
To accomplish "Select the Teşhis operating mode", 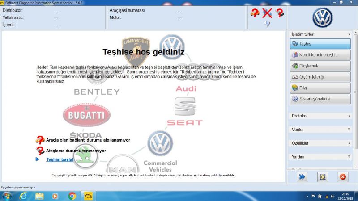I will (320, 44).
